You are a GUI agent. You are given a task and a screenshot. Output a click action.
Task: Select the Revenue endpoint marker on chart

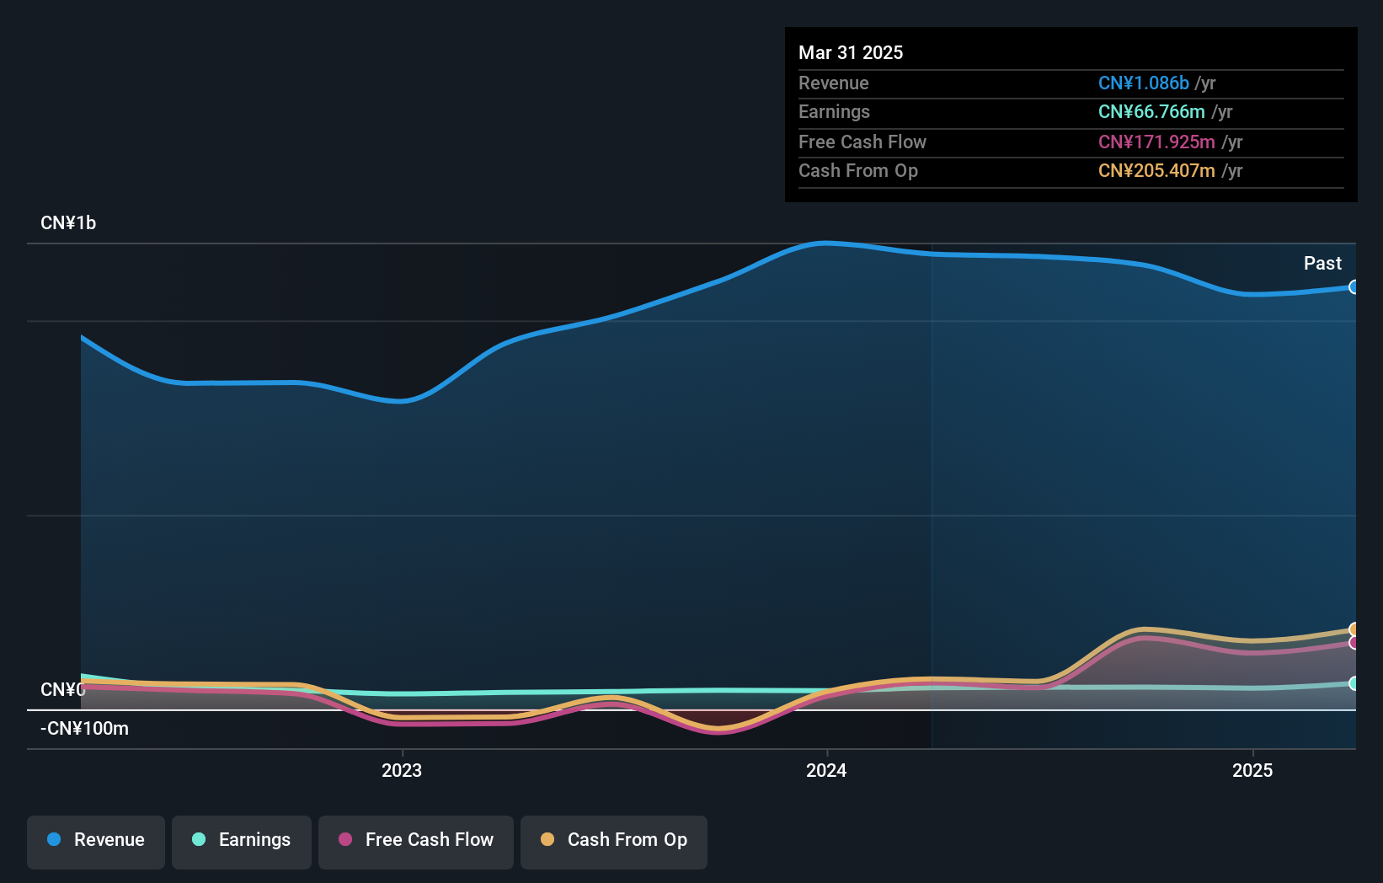tap(1354, 287)
